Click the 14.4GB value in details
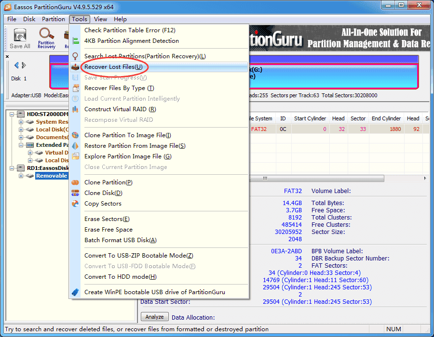This screenshot has height=337, width=434. [292, 203]
